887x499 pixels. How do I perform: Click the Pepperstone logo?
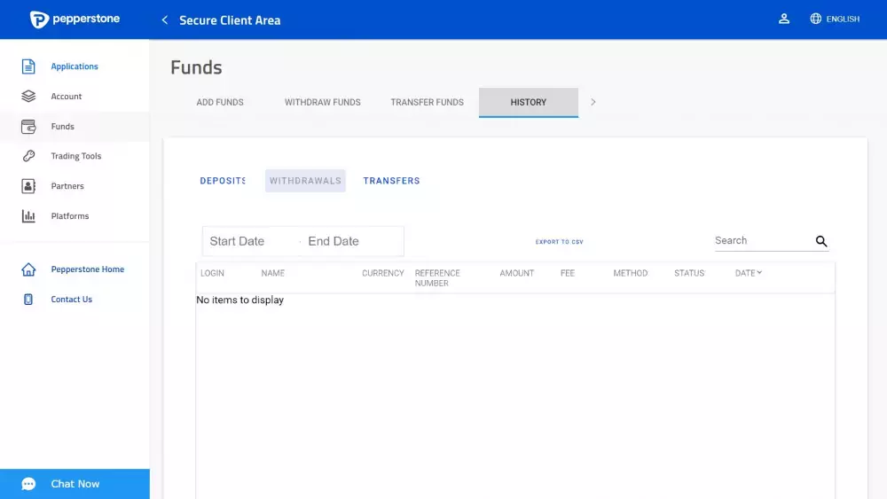(75, 19)
